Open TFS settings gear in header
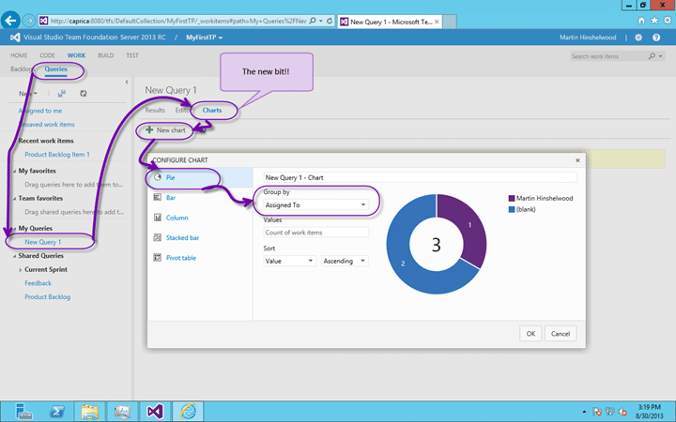Image resolution: width=676 pixels, height=422 pixels. click(638, 38)
